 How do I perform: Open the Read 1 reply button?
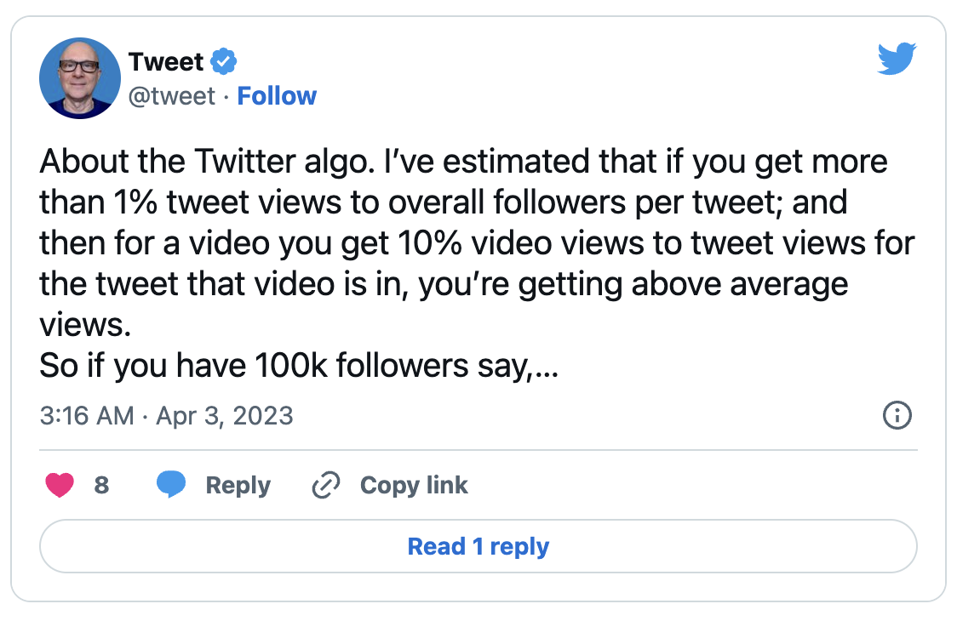pos(478,546)
